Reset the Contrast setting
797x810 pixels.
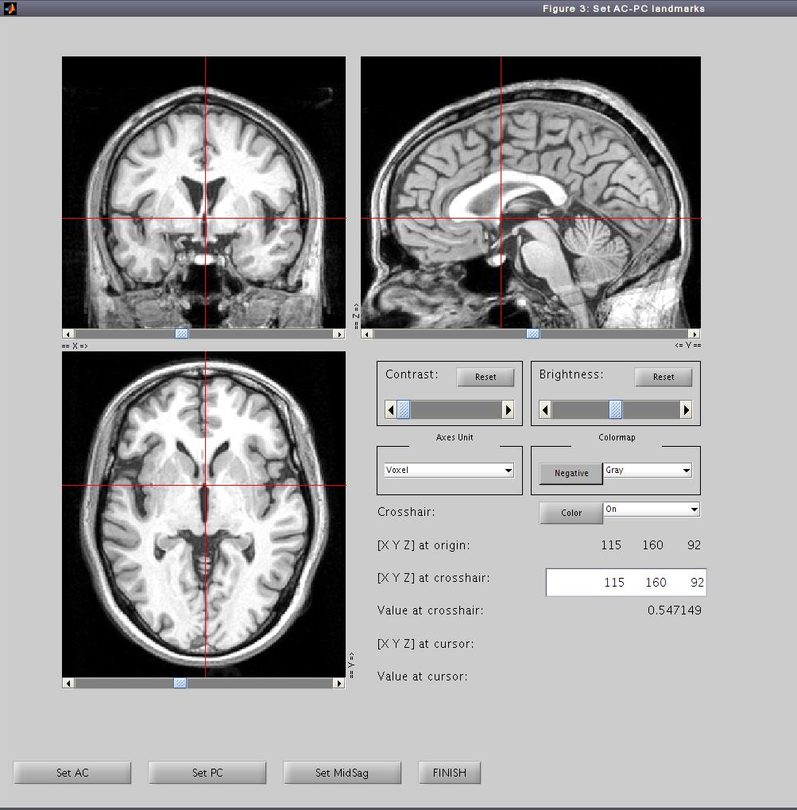pos(485,377)
